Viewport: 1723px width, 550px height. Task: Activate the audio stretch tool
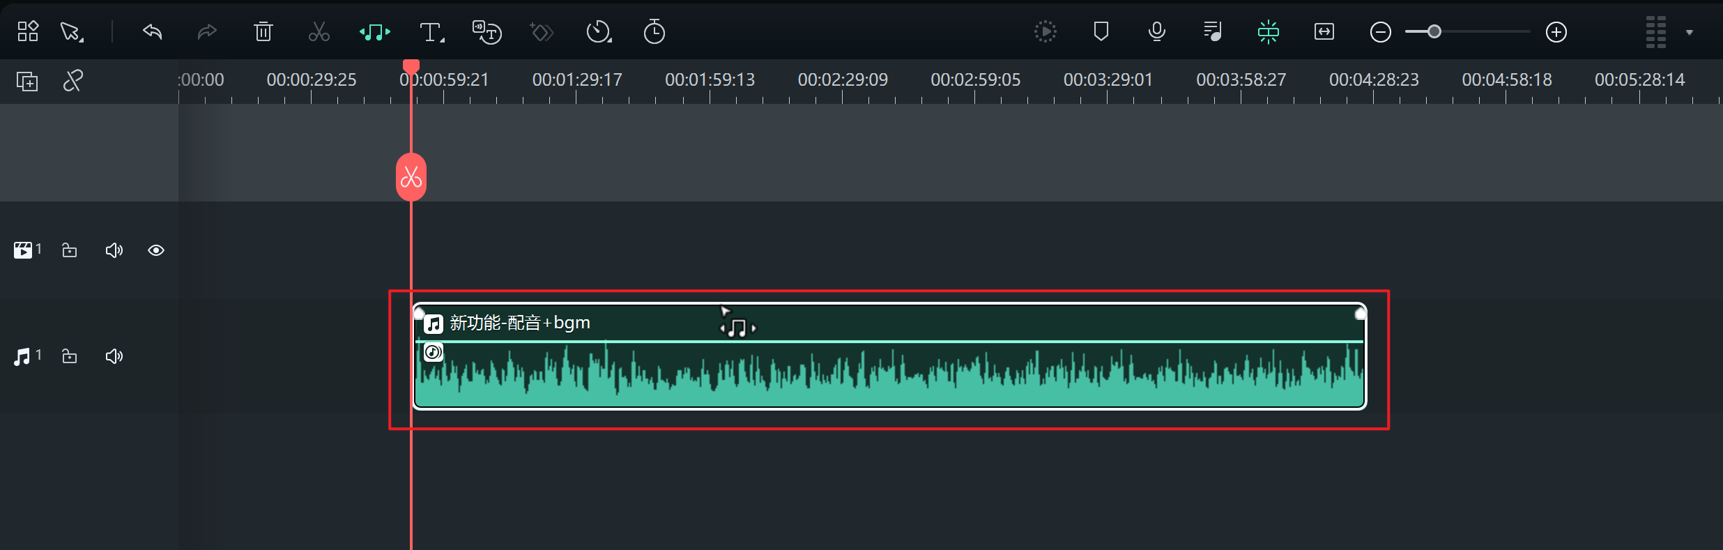tap(375, 32)
